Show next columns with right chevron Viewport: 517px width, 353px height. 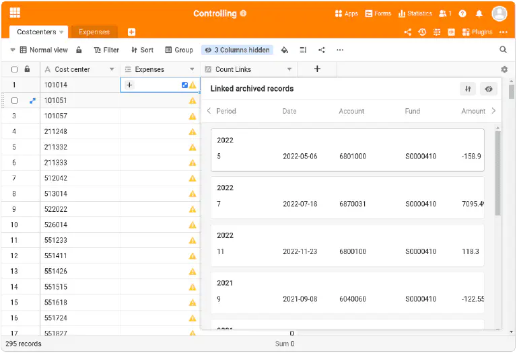(x=493, y=111)
